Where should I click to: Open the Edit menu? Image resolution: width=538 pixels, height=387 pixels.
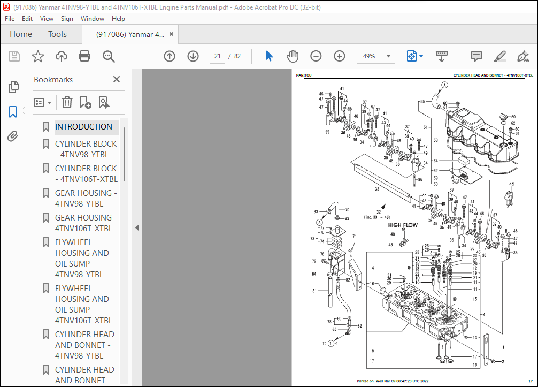point(27,19)
